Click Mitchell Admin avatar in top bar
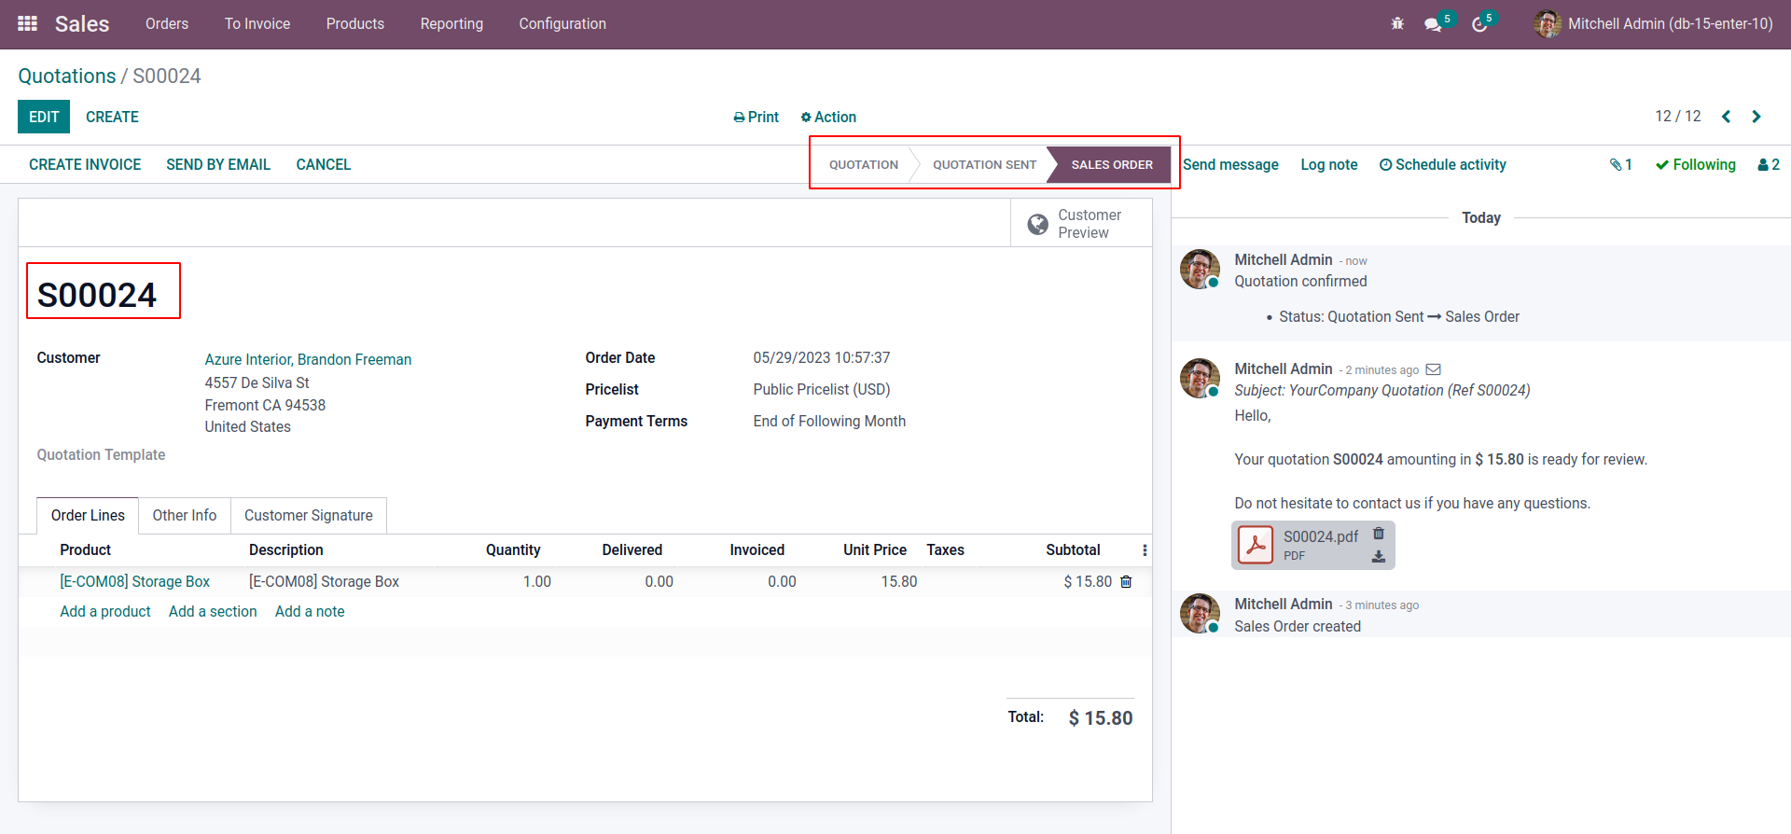Image resolution: width=1791 pixels, height=834 pixels. click(x=1548, y=23)
